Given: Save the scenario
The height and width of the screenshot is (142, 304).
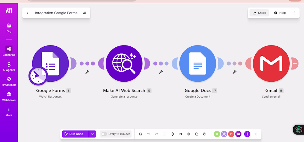Looking at the screenshot, I should [x=141, y=134].
